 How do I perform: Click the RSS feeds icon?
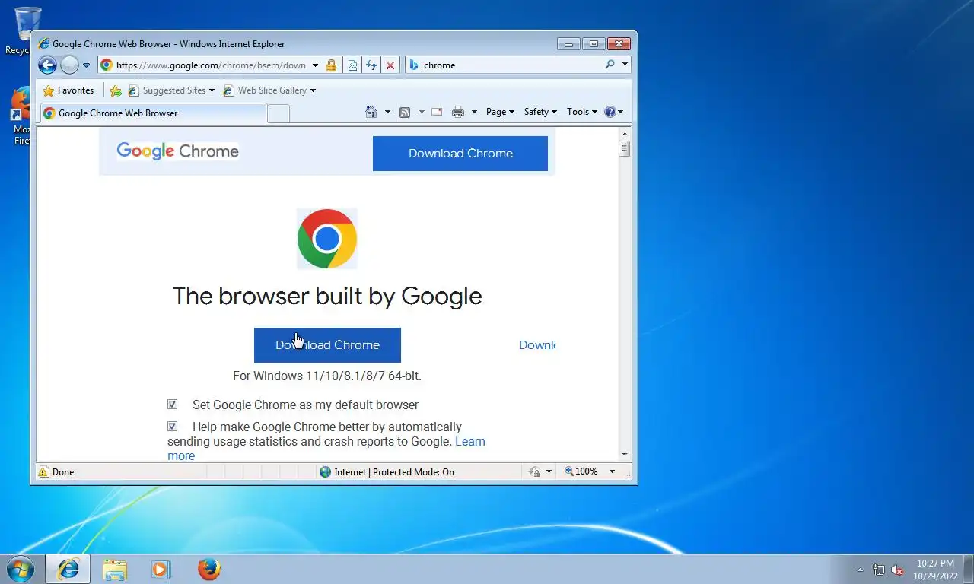(405, 112)
